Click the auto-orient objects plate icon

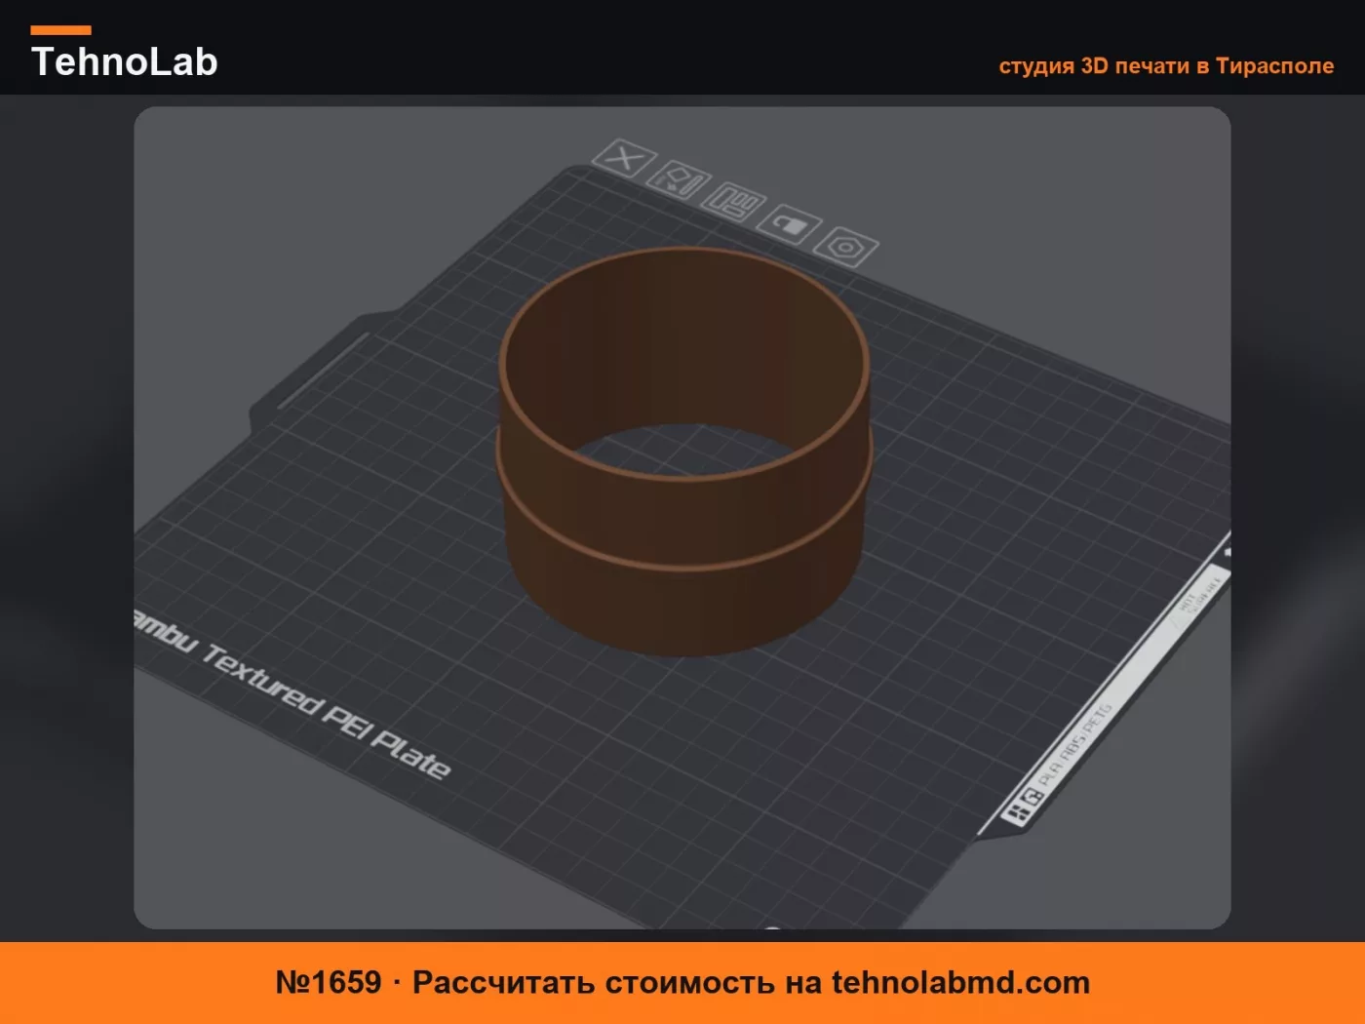680,180
